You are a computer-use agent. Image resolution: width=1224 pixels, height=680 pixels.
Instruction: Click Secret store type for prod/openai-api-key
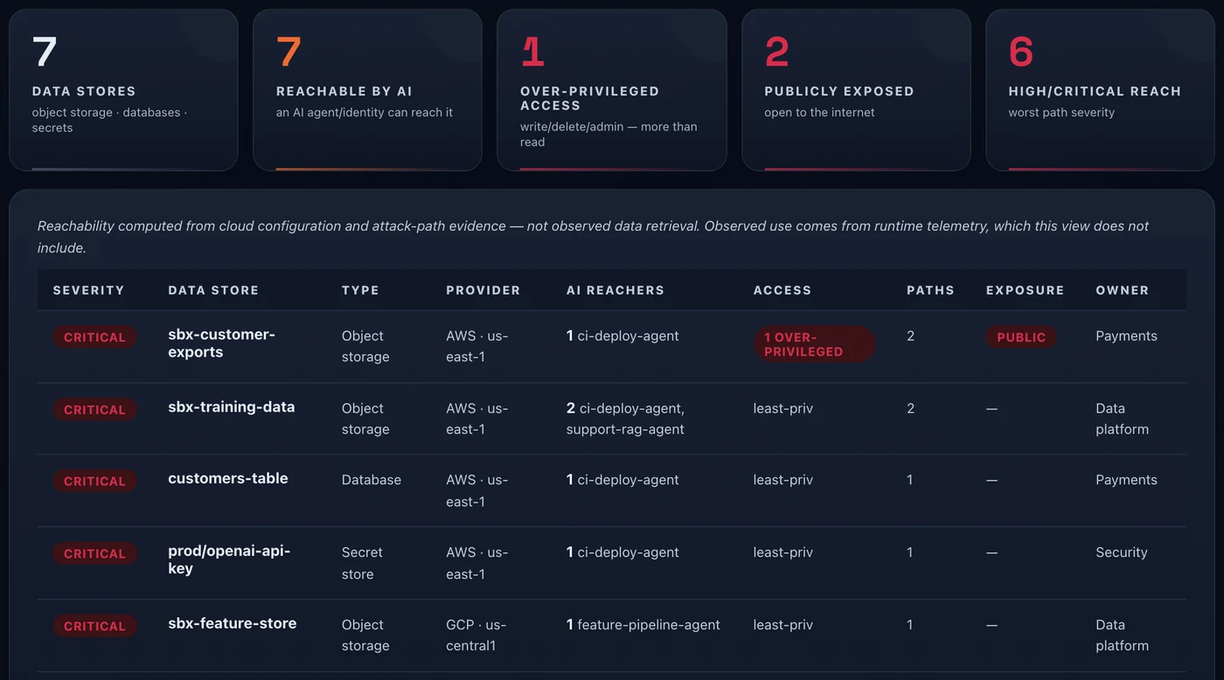(362, 563)
